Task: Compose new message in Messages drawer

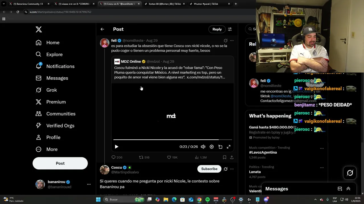Action: pos(340,189)
